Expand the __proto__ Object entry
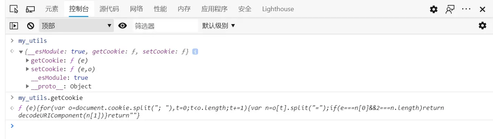Viewport: 493px width, 139px height. pos(28,87)
